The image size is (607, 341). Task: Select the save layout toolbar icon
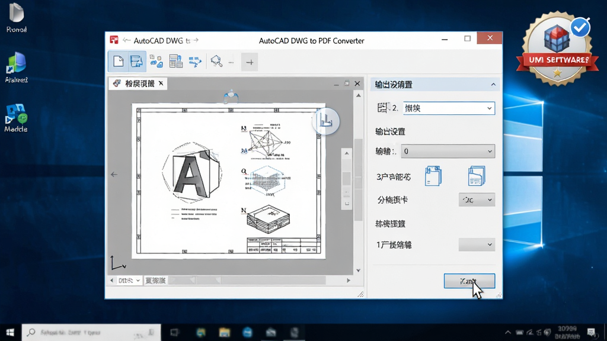[x=136, y=61]
